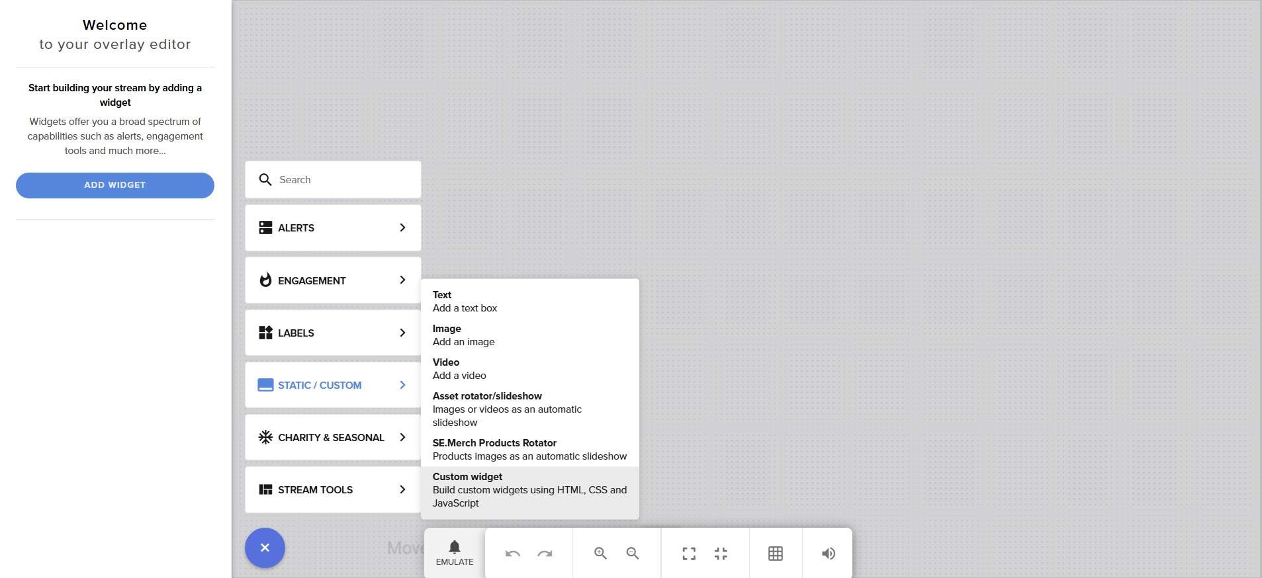Click the exit fullscreen collapse icon

tap(721, 554)
